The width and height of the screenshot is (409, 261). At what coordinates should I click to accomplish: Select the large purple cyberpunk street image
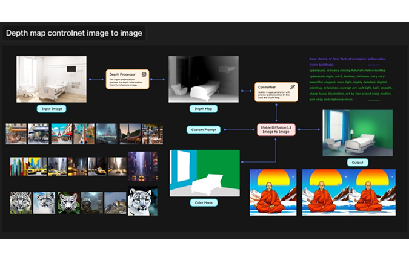(x=142, y=166)
